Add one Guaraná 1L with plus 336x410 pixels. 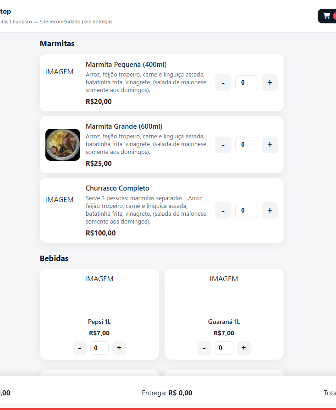(x=243, y=348)
